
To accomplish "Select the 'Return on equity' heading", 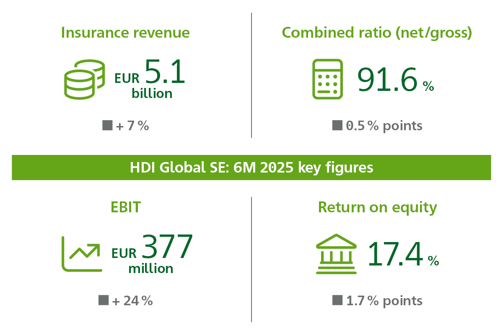I will click(378, 208).
